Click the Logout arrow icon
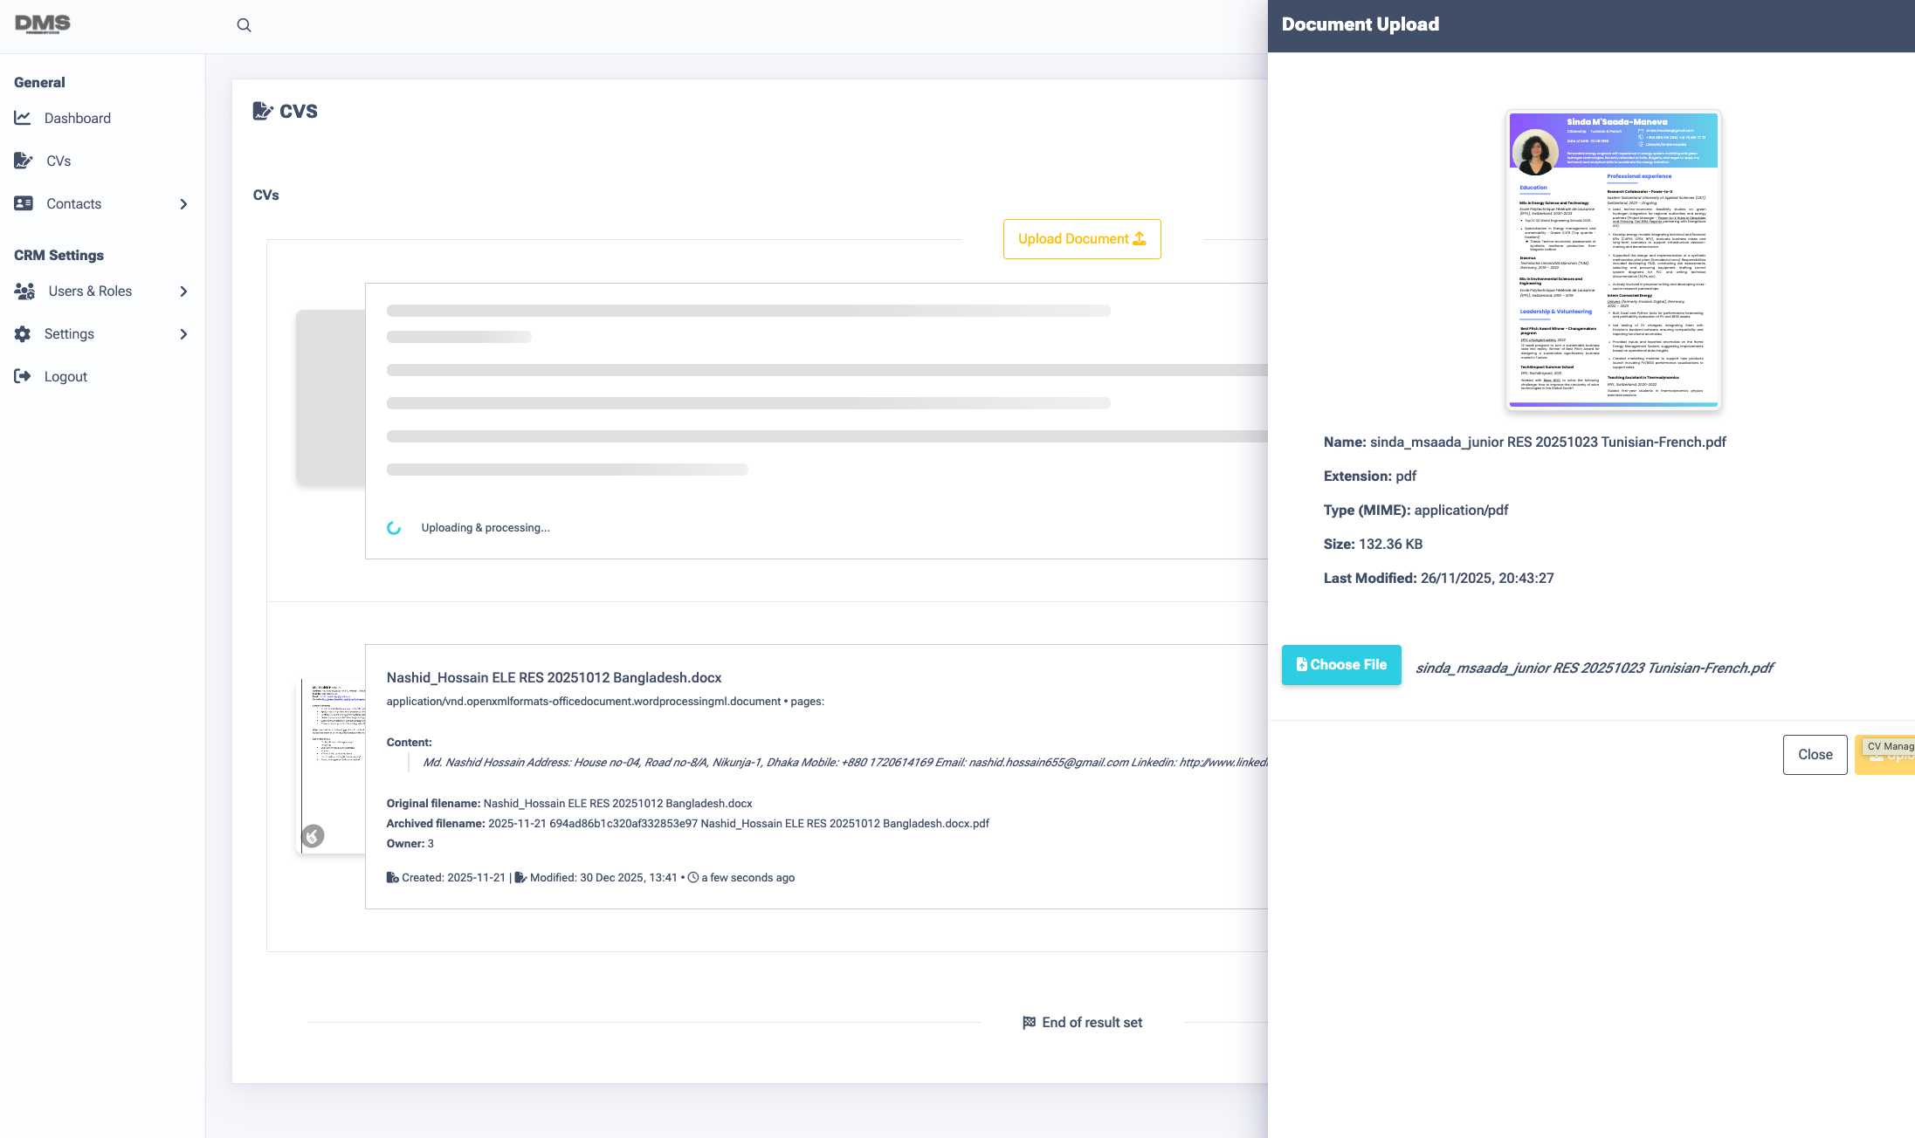This screenshot has width=1915, height=1138. point(23,376)
